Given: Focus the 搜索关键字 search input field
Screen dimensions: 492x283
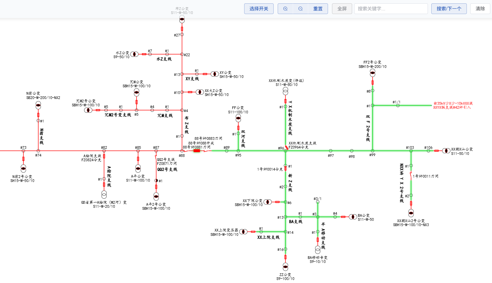Looking at the screenshot, I should tap(391, 9).
